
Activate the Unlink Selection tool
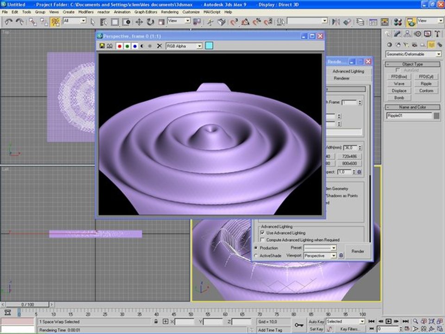point(44,22)
